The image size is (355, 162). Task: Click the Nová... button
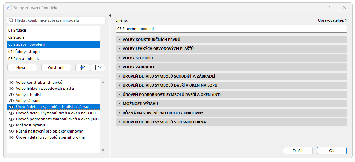tap(22, 68)
